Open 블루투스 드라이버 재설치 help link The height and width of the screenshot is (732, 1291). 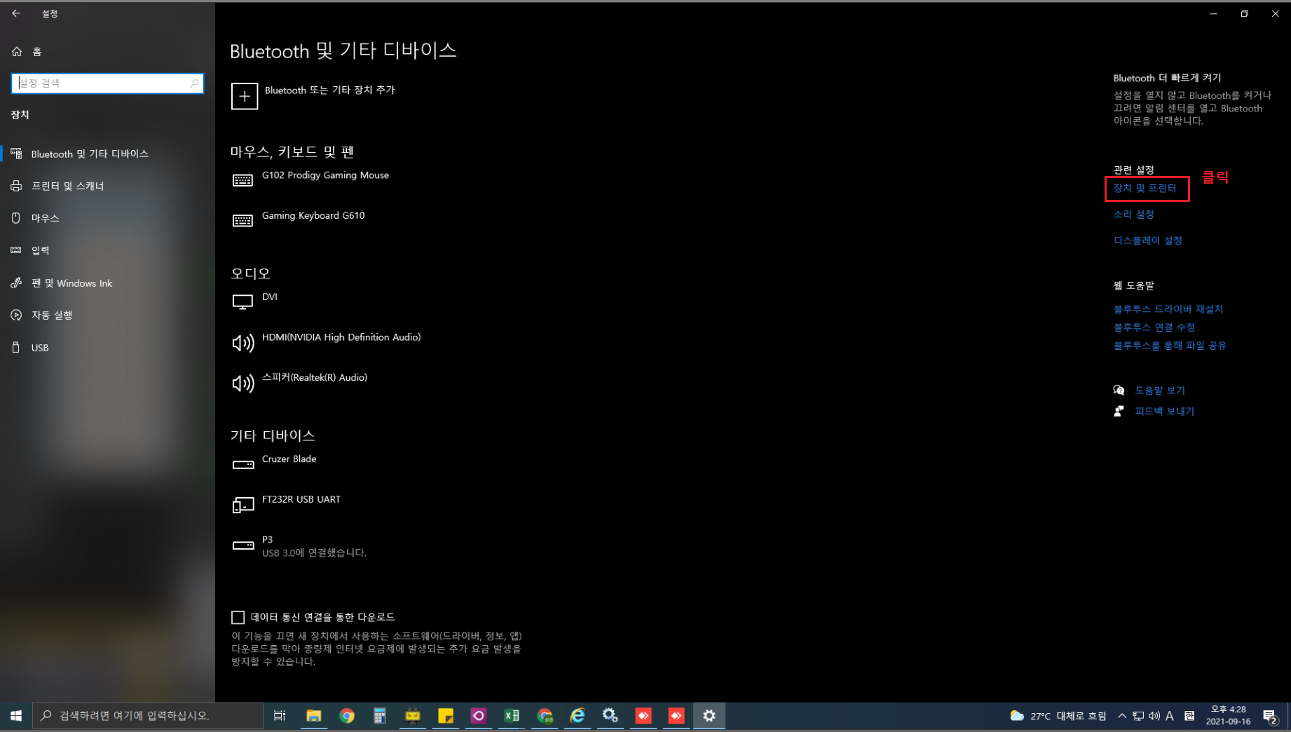[1168, 309]
